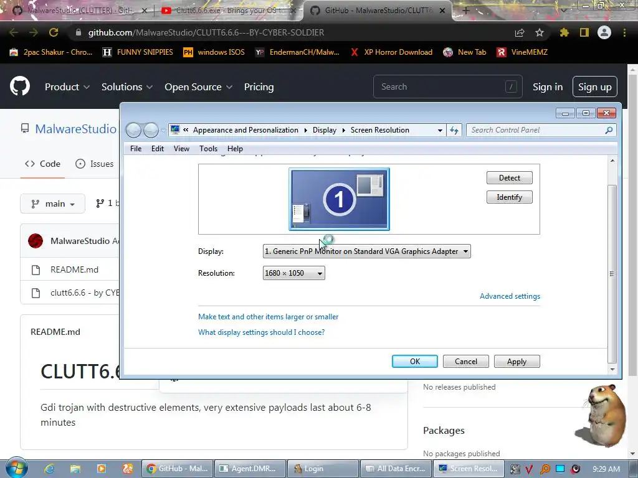The height and width of the screenshot is (478, 638).
Task: Click the Identify button
Action: point(510,197)
